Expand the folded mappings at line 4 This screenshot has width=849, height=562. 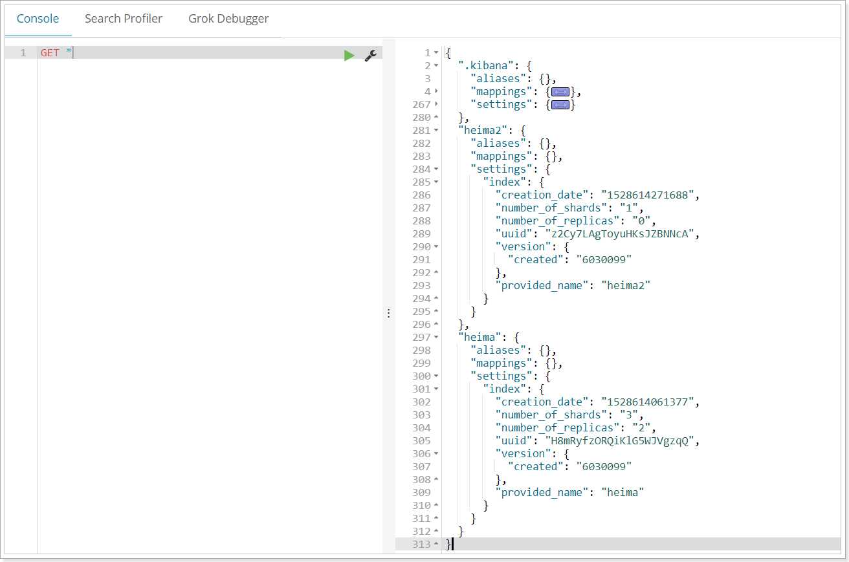pyautogui.click(x=436, y=92)
